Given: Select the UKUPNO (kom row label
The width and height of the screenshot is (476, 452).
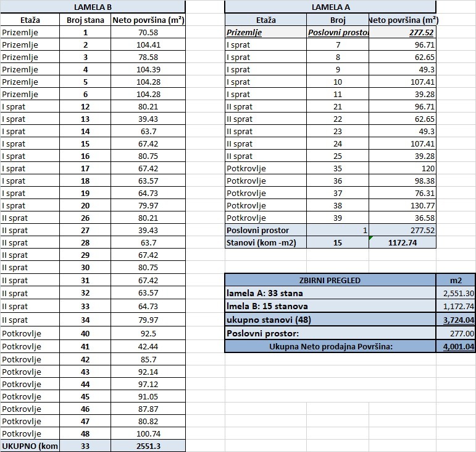Looking at the screenshot, I should tap(30, 446).
